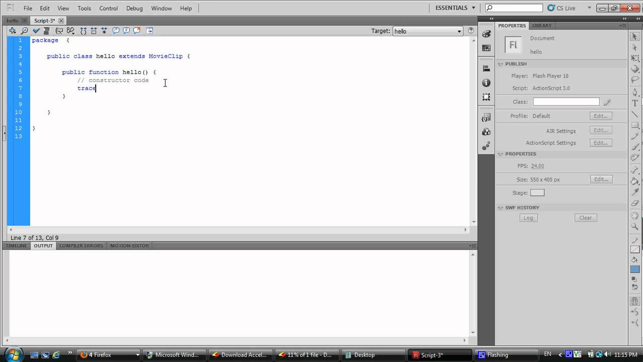Click the FPS value 24.00
The image size is (643, 362).
[x=537, y=166]
